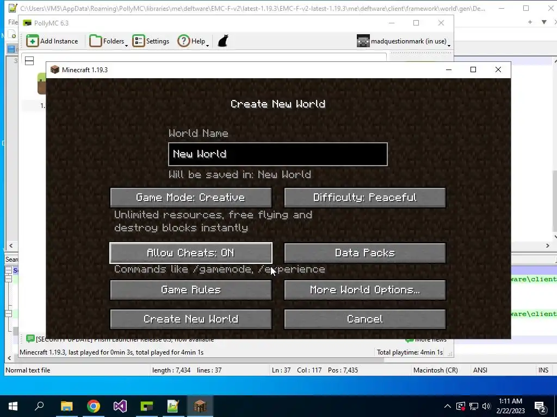Click the World Name text field
Screen dimensions: 557x417
point(278,154)
